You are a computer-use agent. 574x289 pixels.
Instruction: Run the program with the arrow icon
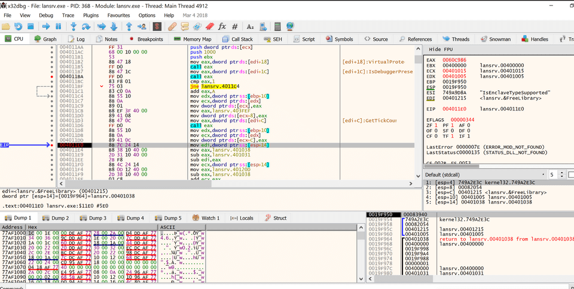pyautogui.click(x=46, y=26)
